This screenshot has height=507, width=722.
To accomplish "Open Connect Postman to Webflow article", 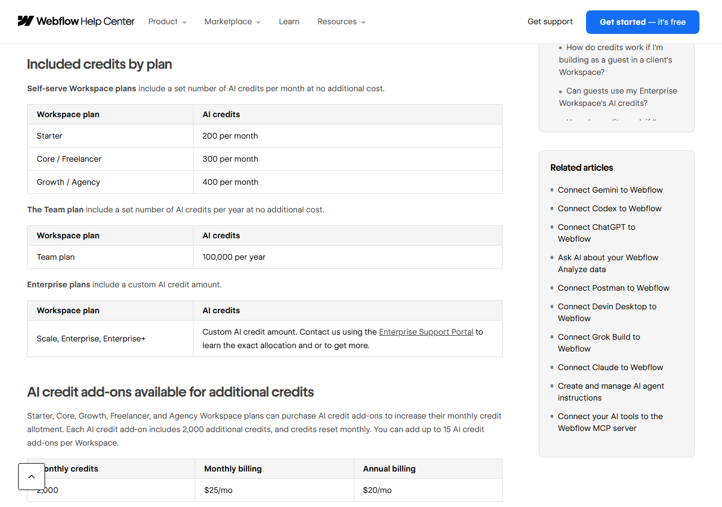I will click(x=614, y=288).
